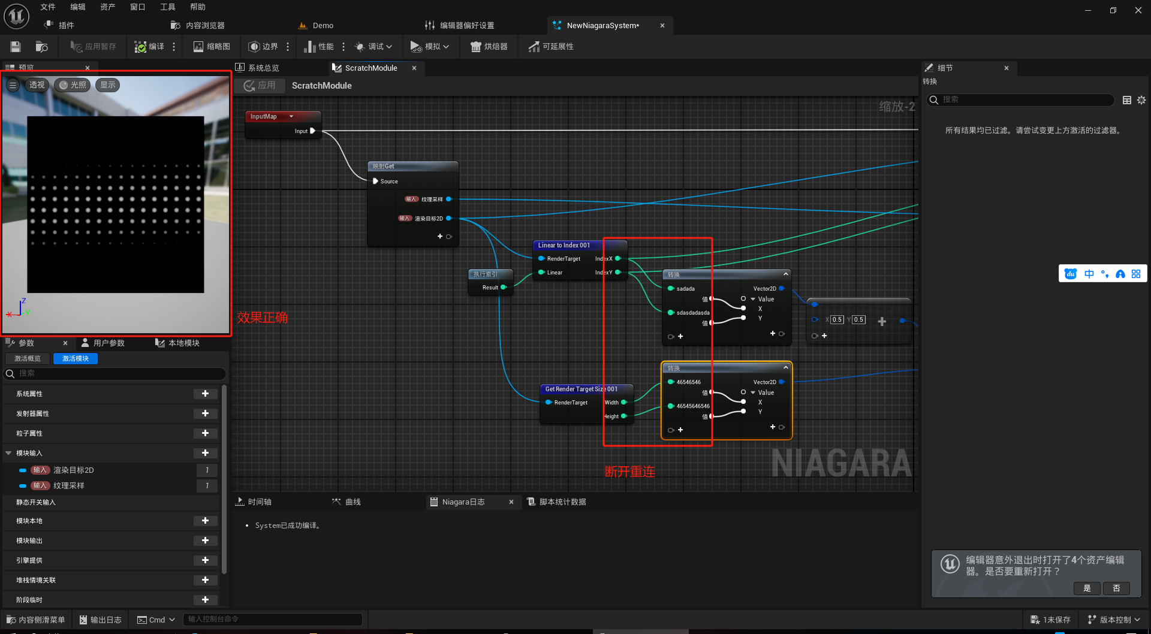Toggle 光照 lighting in the preview viewport
Image resolution: width=1151 pixels, height=634 pixels.
pyautogui.click(x=71, y=84)
